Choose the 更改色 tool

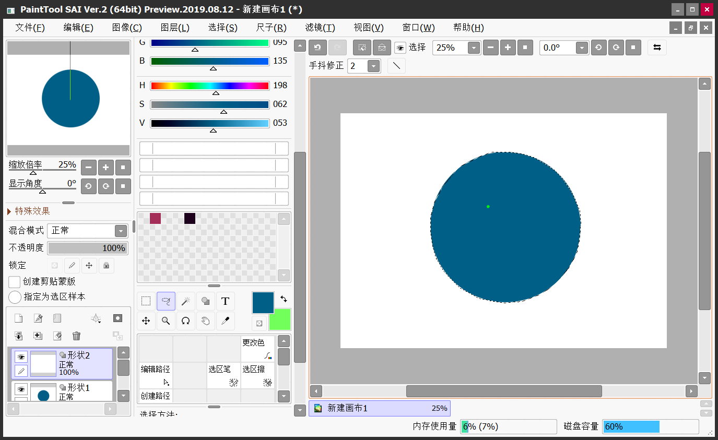point(257,349)
